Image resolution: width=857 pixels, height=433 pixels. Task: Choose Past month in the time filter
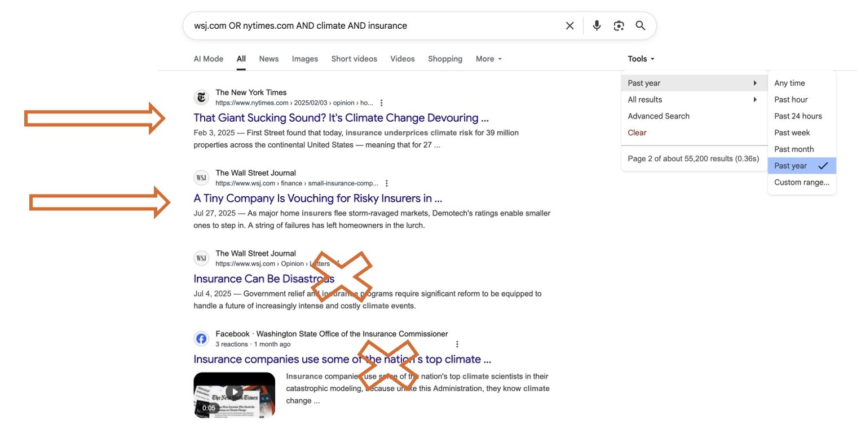[x=802, y=149]
